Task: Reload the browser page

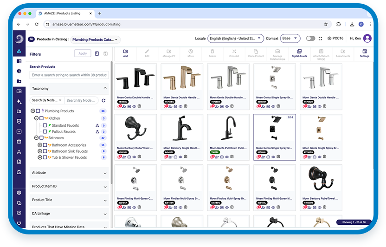Action: [x=37, y=24]
